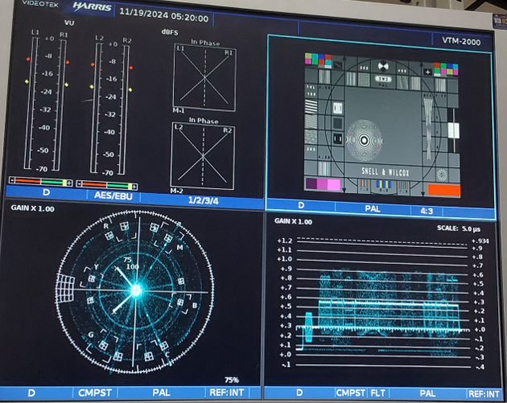Select the 1/2/3/4 channel pairs field
The height and width of the screenshot is (403, 507).
[203, 200]
